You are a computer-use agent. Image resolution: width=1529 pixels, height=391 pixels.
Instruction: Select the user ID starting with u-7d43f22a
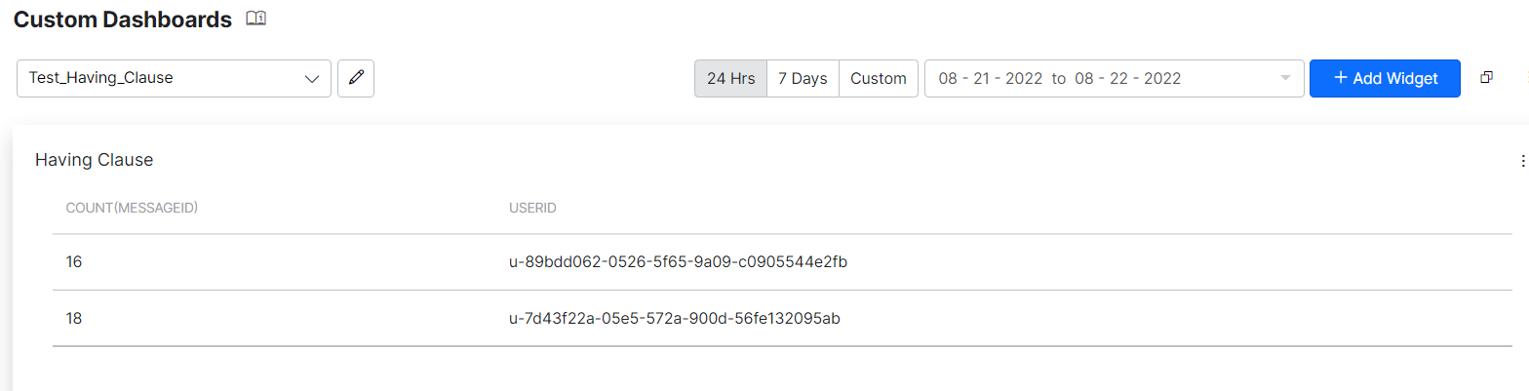tap(668, 318)
